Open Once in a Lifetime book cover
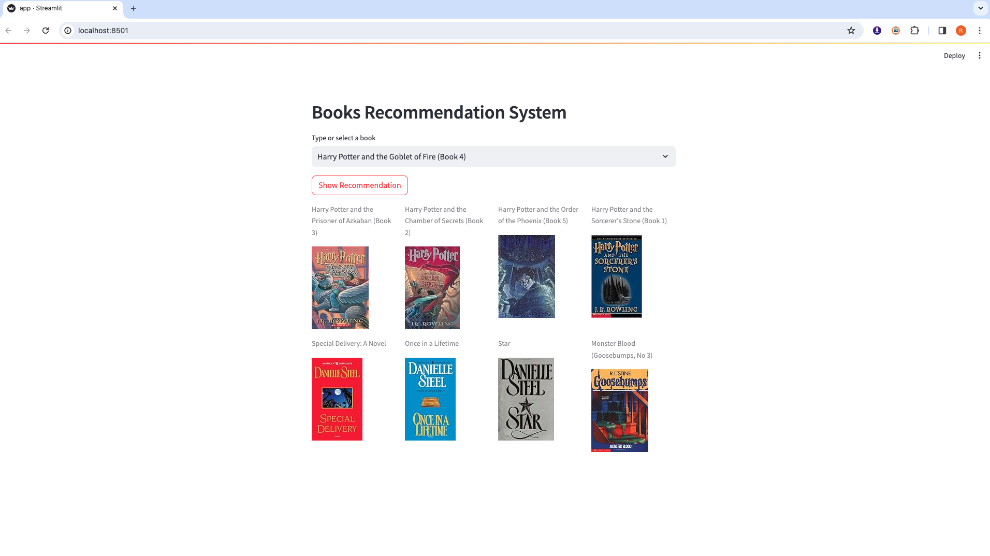 coord(430,399)
